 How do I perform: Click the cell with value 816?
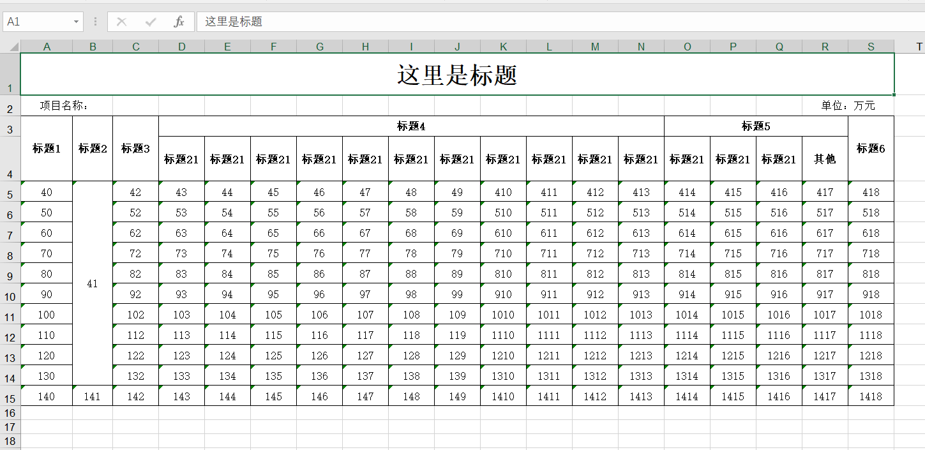coord(779,273)
